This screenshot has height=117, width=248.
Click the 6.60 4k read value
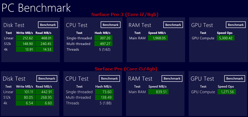tap(45, 103)
